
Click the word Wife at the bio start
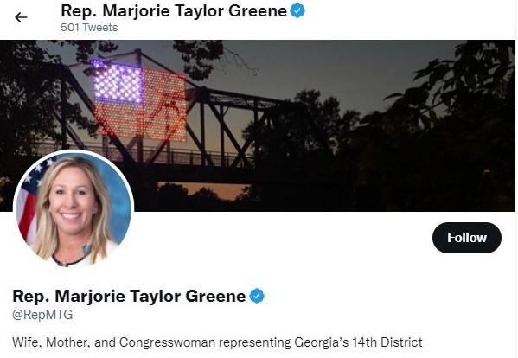click(27, 342)
